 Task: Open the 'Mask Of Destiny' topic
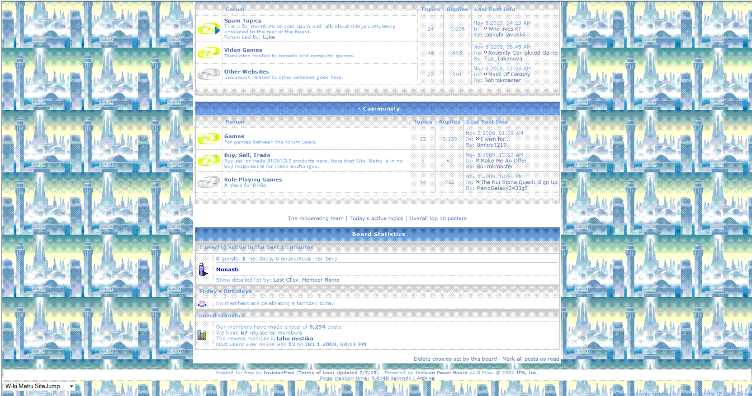[509, 75]
